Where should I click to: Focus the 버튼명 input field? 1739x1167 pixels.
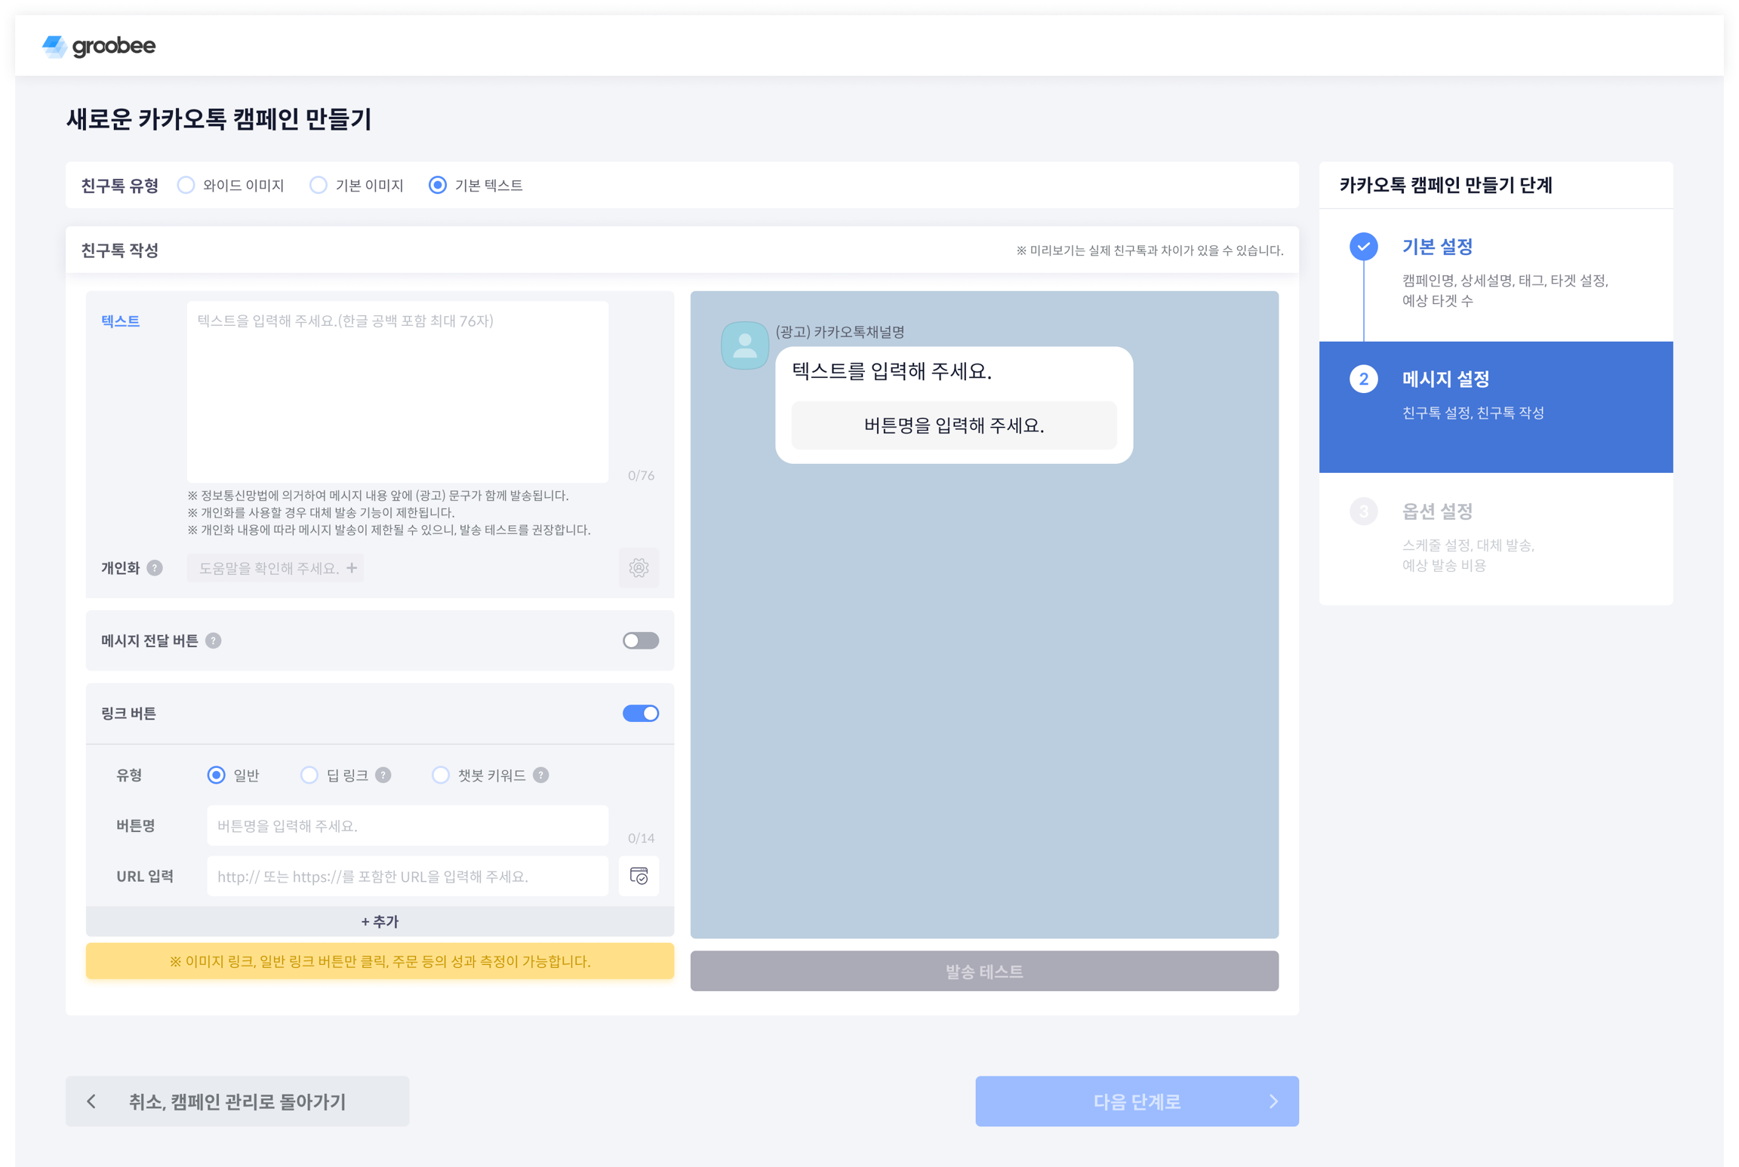click(x=408, y=826)
